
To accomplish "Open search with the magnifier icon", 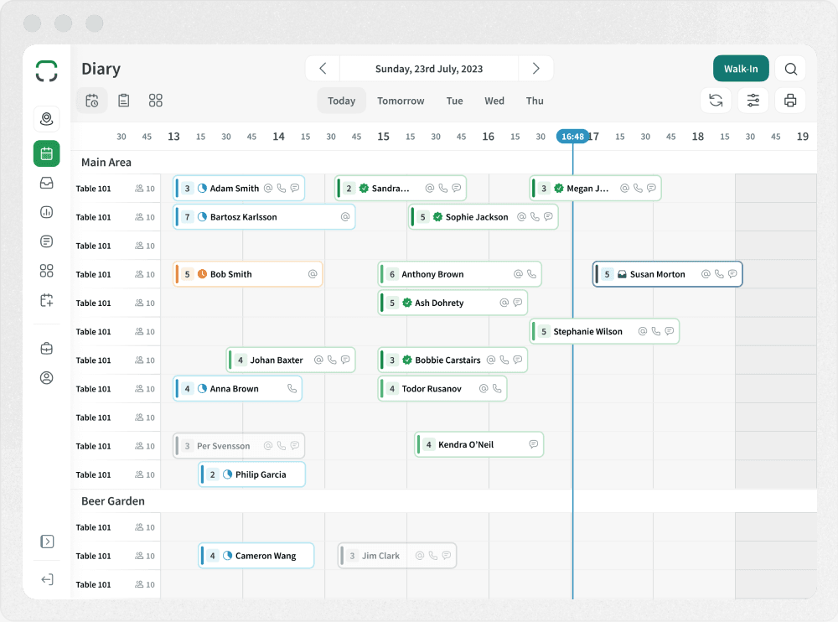I will click(790, 69).
